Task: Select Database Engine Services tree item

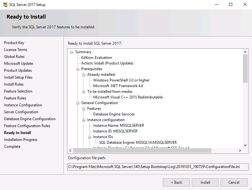Action: 114,114
